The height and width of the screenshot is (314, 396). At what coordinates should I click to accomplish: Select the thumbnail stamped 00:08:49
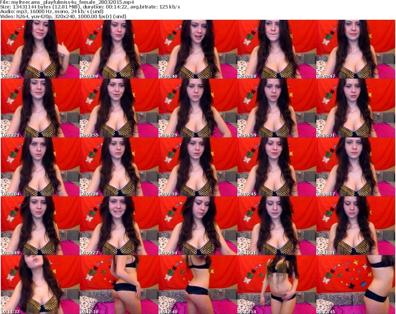pyautogui.click(x=40, y=226)
